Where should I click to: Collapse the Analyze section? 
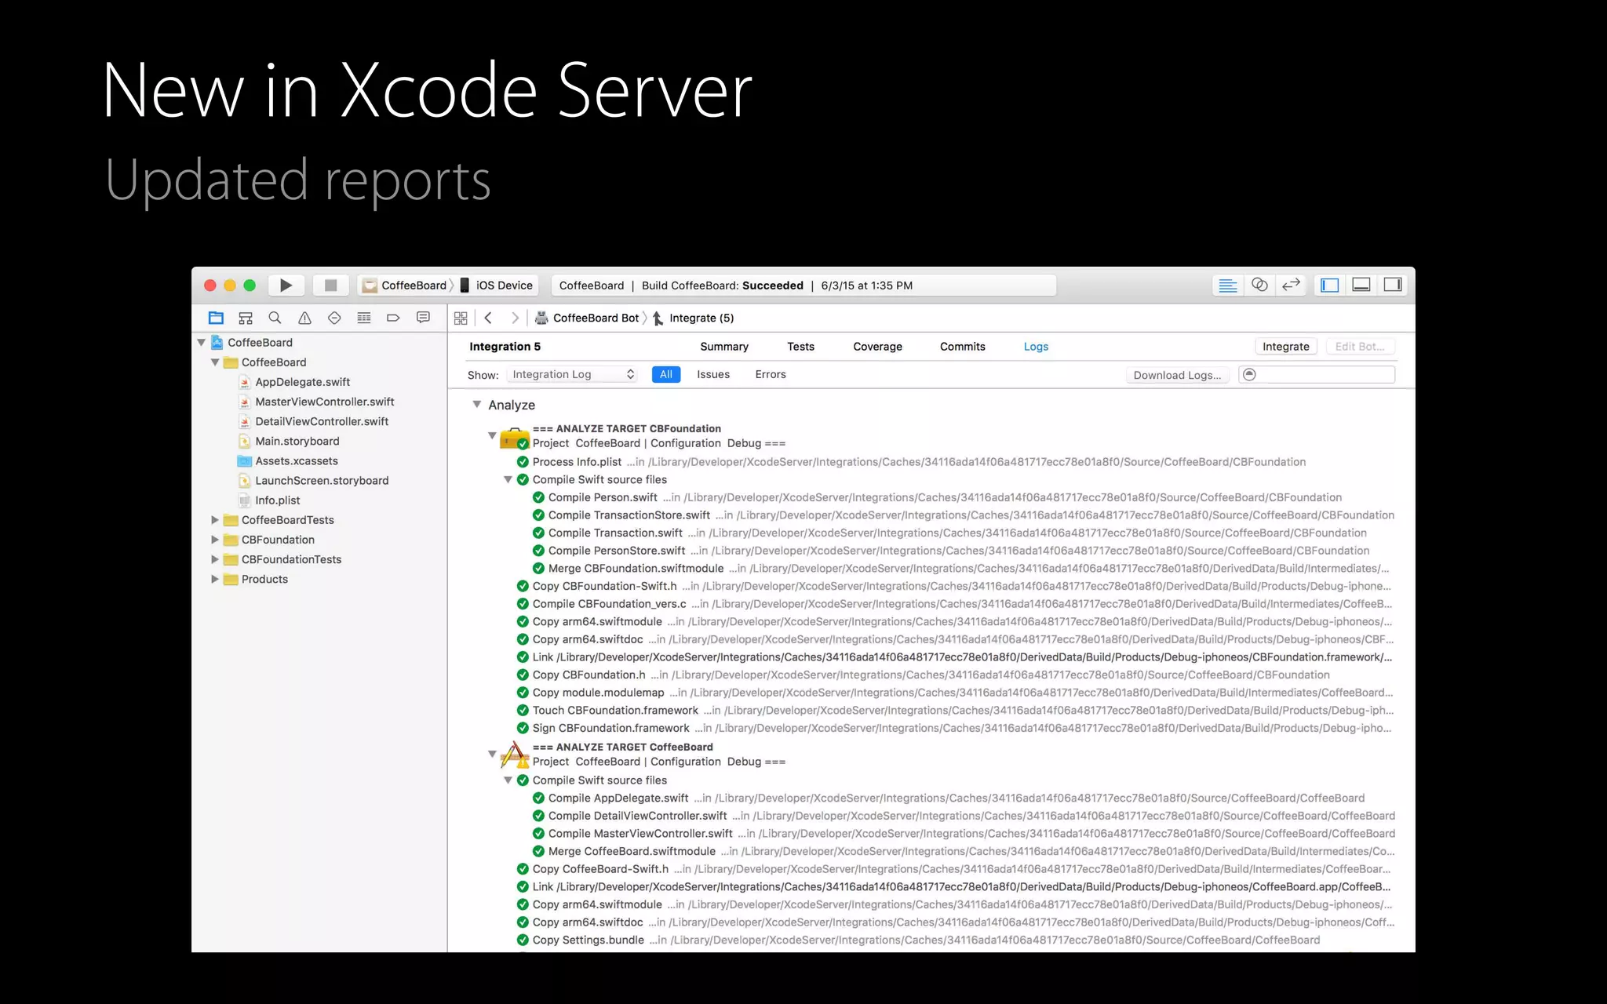point(476,405)
